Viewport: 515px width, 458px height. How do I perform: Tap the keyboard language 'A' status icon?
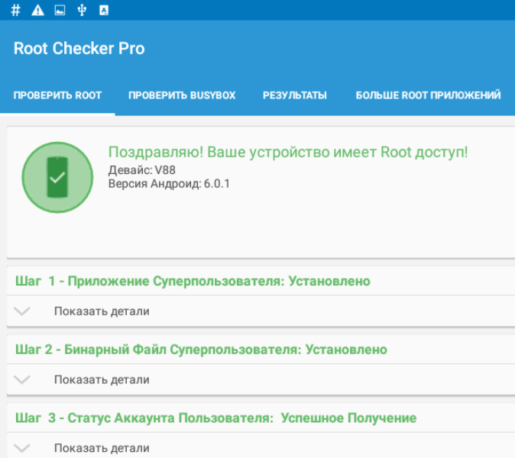click(104, 11)
